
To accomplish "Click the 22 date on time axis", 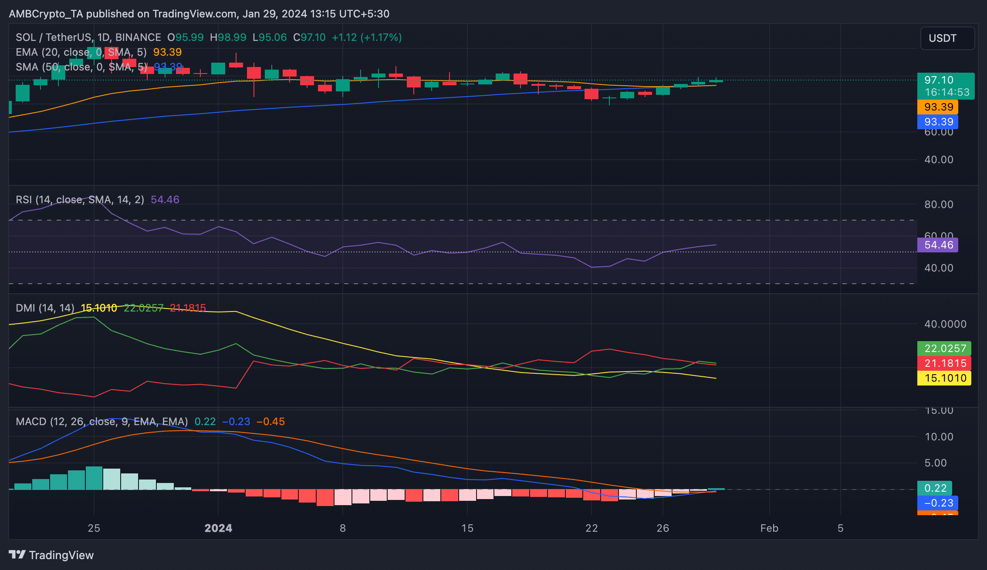I will pyautogui.click(x=592, y=528).
